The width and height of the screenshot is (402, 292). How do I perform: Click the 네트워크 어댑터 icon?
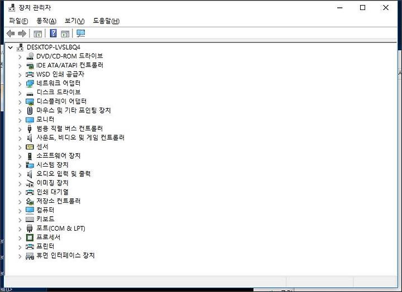point(30,84)
